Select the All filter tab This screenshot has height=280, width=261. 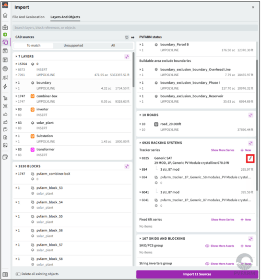coord(113,46)
